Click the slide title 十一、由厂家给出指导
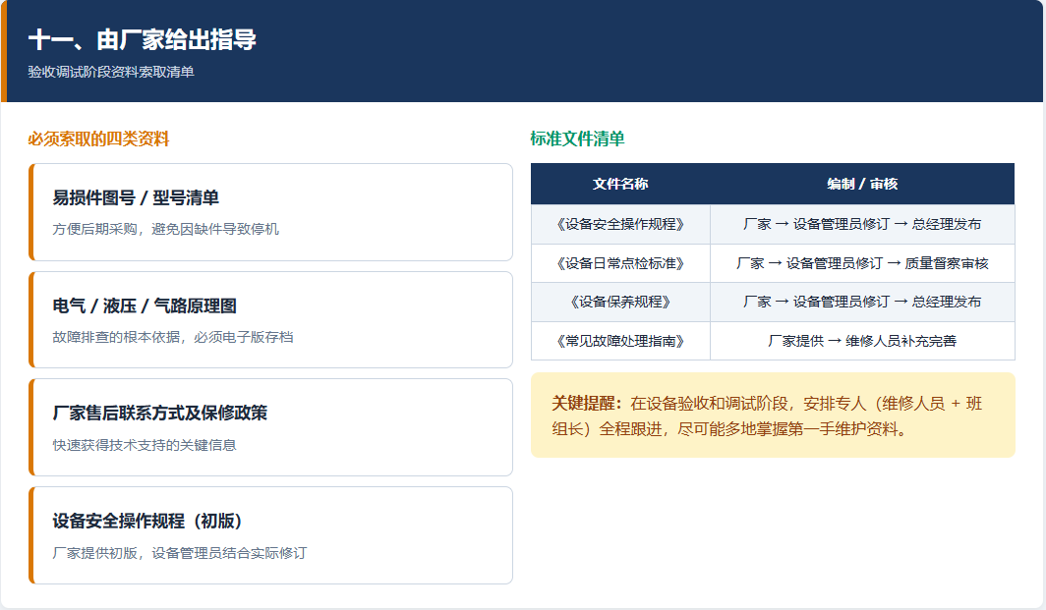 143,40
